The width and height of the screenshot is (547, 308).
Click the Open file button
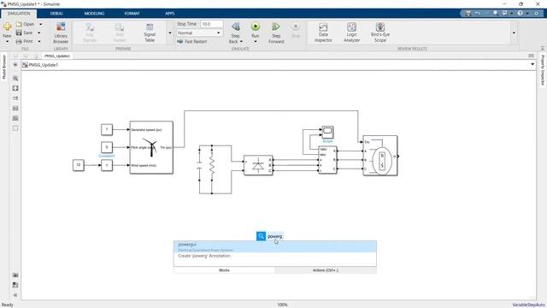[25, 24]
